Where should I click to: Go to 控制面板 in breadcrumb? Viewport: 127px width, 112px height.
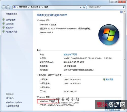(x=23, y=7)
